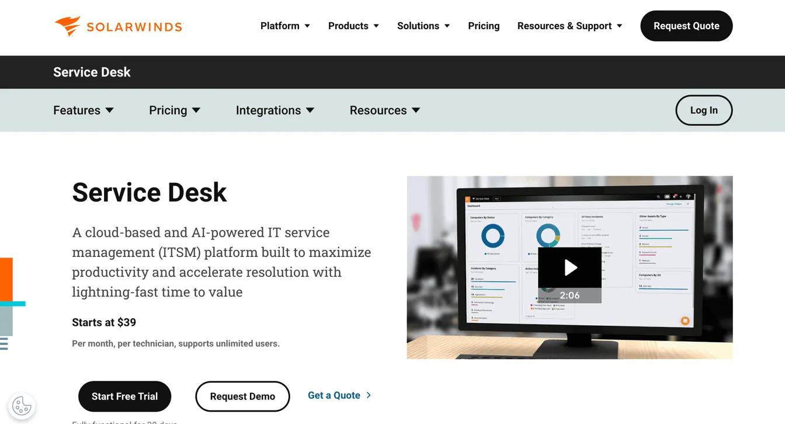Play the Service Desk video
This screenshot has height=424, width=785.
point(569,267)
